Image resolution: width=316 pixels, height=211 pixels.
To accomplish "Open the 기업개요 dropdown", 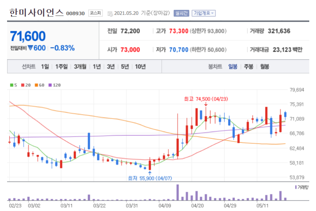I will (x=204, y=13).
